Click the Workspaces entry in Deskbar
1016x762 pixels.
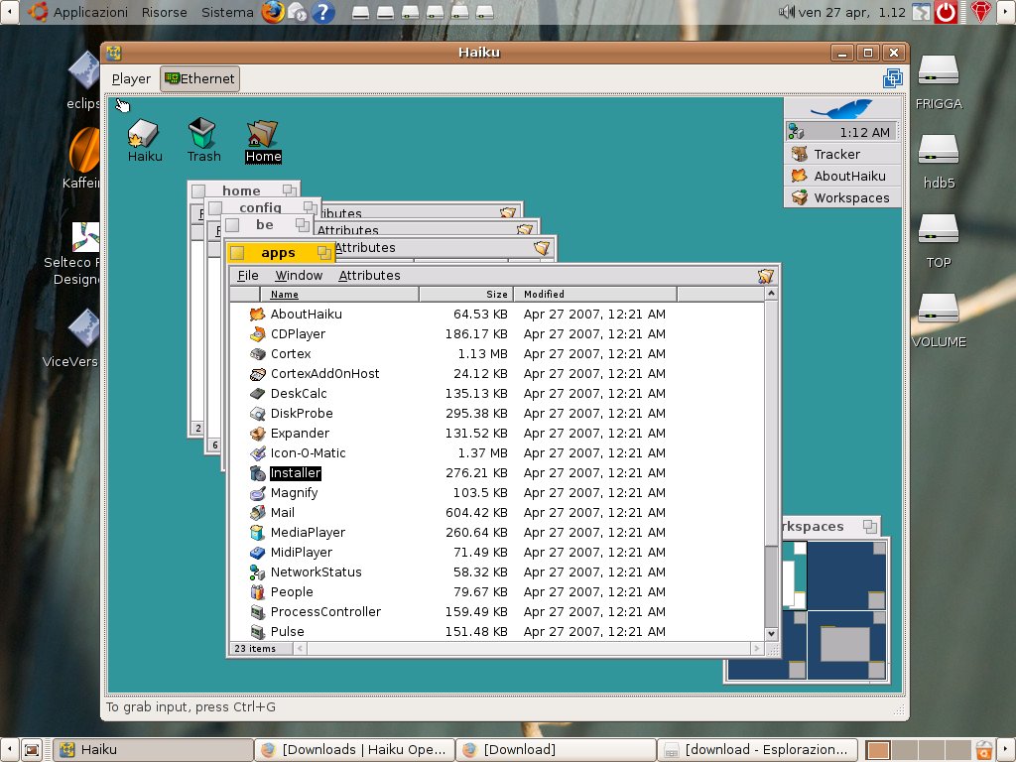850,197
